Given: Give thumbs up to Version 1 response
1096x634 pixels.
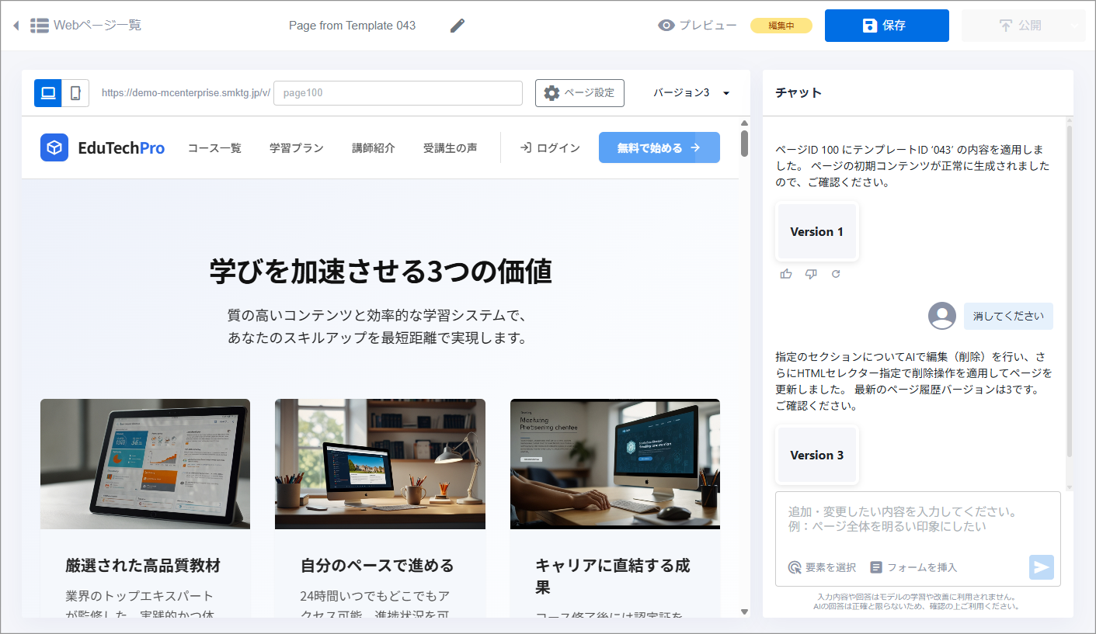Looking at the screenshot, I should coord(786,274).
